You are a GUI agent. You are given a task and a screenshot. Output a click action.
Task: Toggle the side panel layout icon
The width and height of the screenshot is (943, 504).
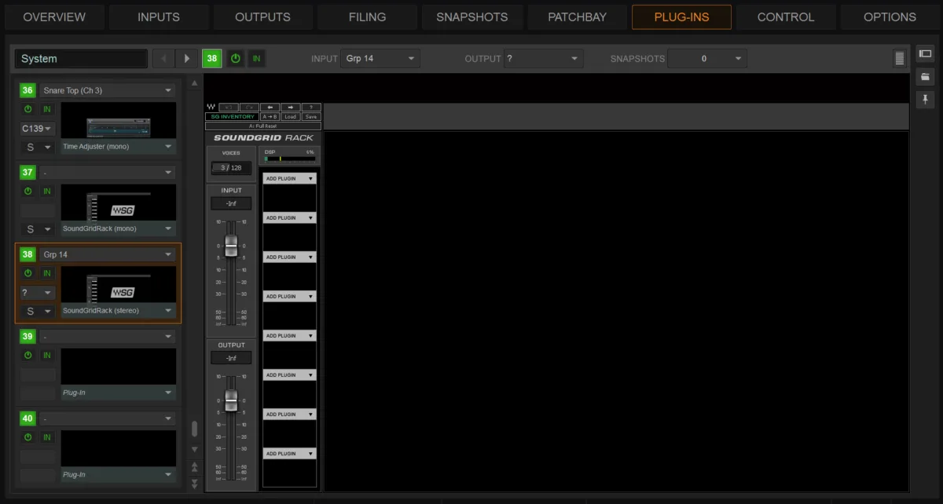[924, 54]
